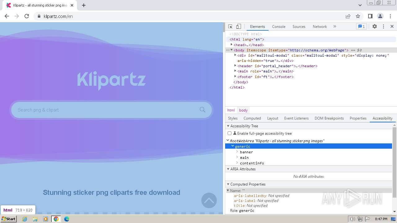397x223 pixels.
Task: Share this page icon in address bar
Action: click(x=348, y=16)
